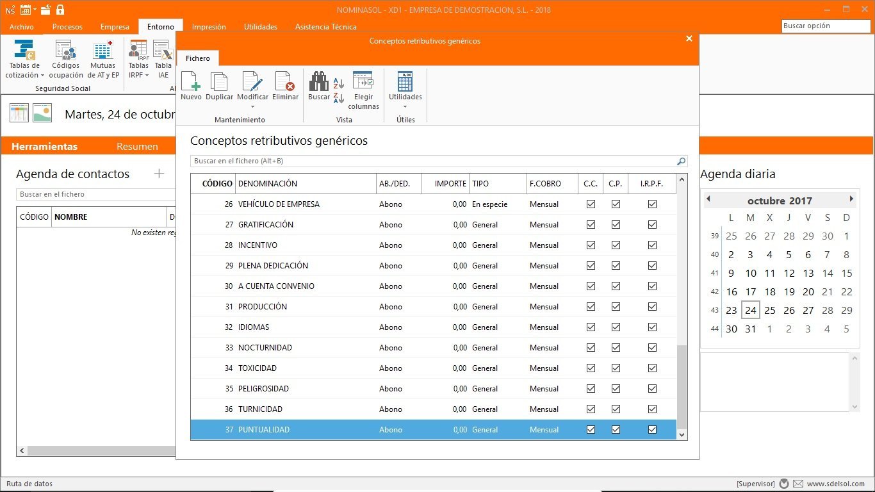Open Códigos ocupación in the ribbon
The height and width of the screenshot is (492, 875).
pos(66,60)
